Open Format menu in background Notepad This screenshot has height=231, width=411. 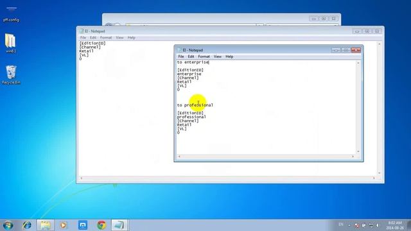[x=106, y=38]
